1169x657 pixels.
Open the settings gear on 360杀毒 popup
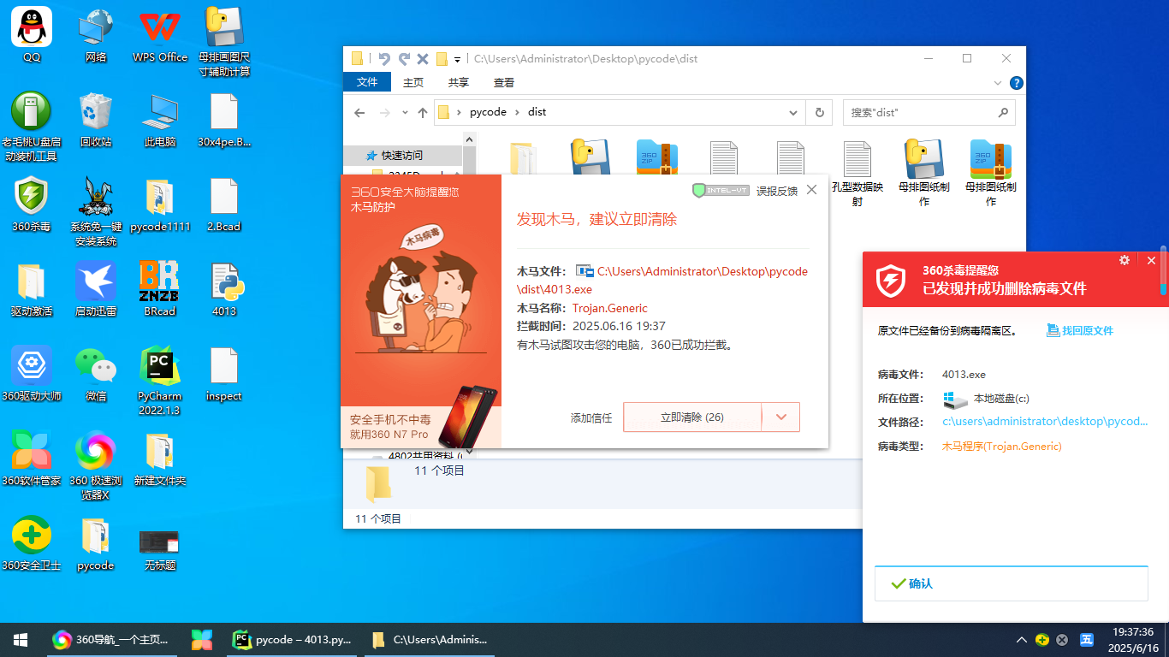[x=1124, y=260]
